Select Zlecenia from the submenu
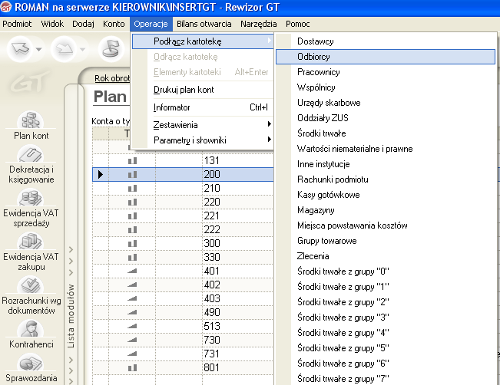Screen dimensions: 500x385 (x=386, y=256)
